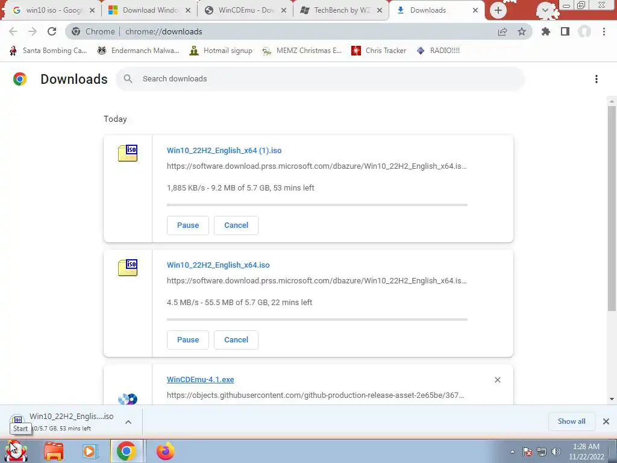617x463 pixels.
Task: Open the file explorer taskbar icon
Action: (x=54, y=451)
